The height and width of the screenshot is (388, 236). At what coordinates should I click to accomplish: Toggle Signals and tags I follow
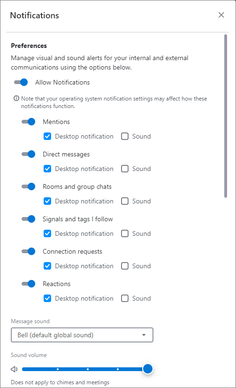click(x=29, y=219)
